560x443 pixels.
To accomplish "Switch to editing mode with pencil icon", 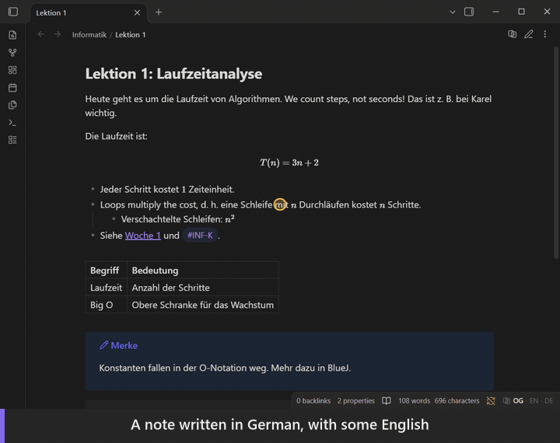I will tap(529, 34).
